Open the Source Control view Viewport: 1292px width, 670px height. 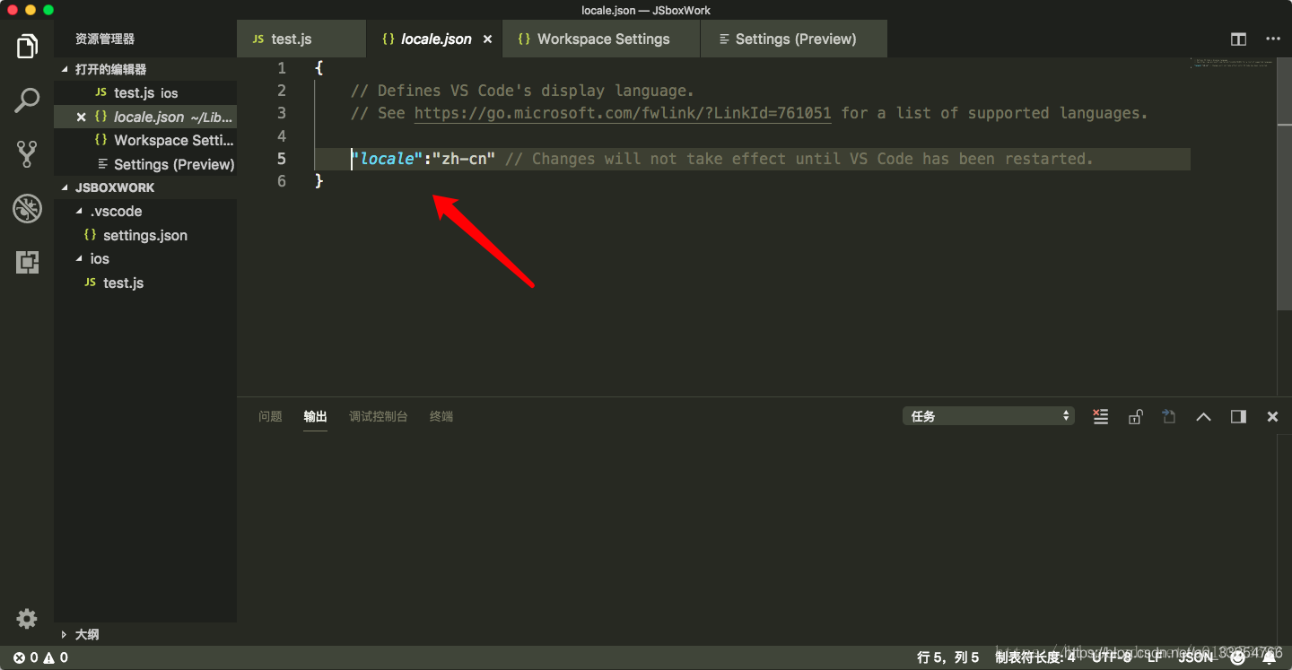[27, 154]
